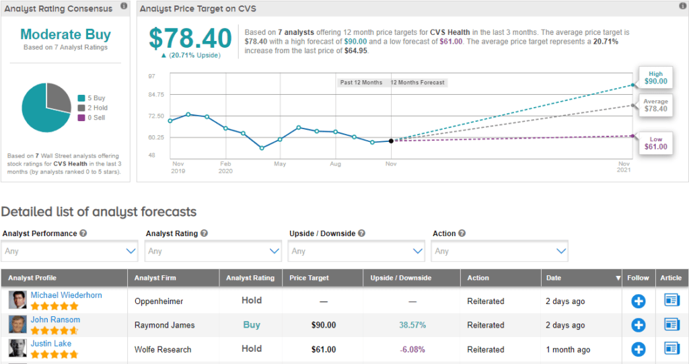The height and width of the screenshot is (364, 689).
Task: Click the Raymond James firm cell
Action: pos(164,325)
